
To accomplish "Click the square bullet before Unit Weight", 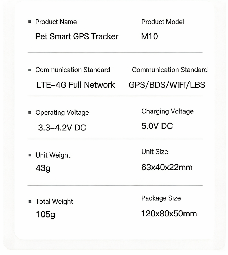I will point(30,155).
